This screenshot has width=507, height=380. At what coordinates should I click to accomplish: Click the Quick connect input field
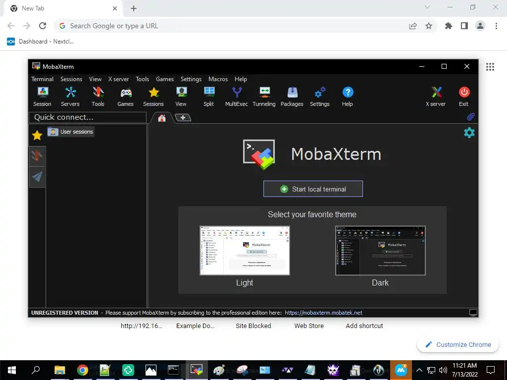pos(88,117)
